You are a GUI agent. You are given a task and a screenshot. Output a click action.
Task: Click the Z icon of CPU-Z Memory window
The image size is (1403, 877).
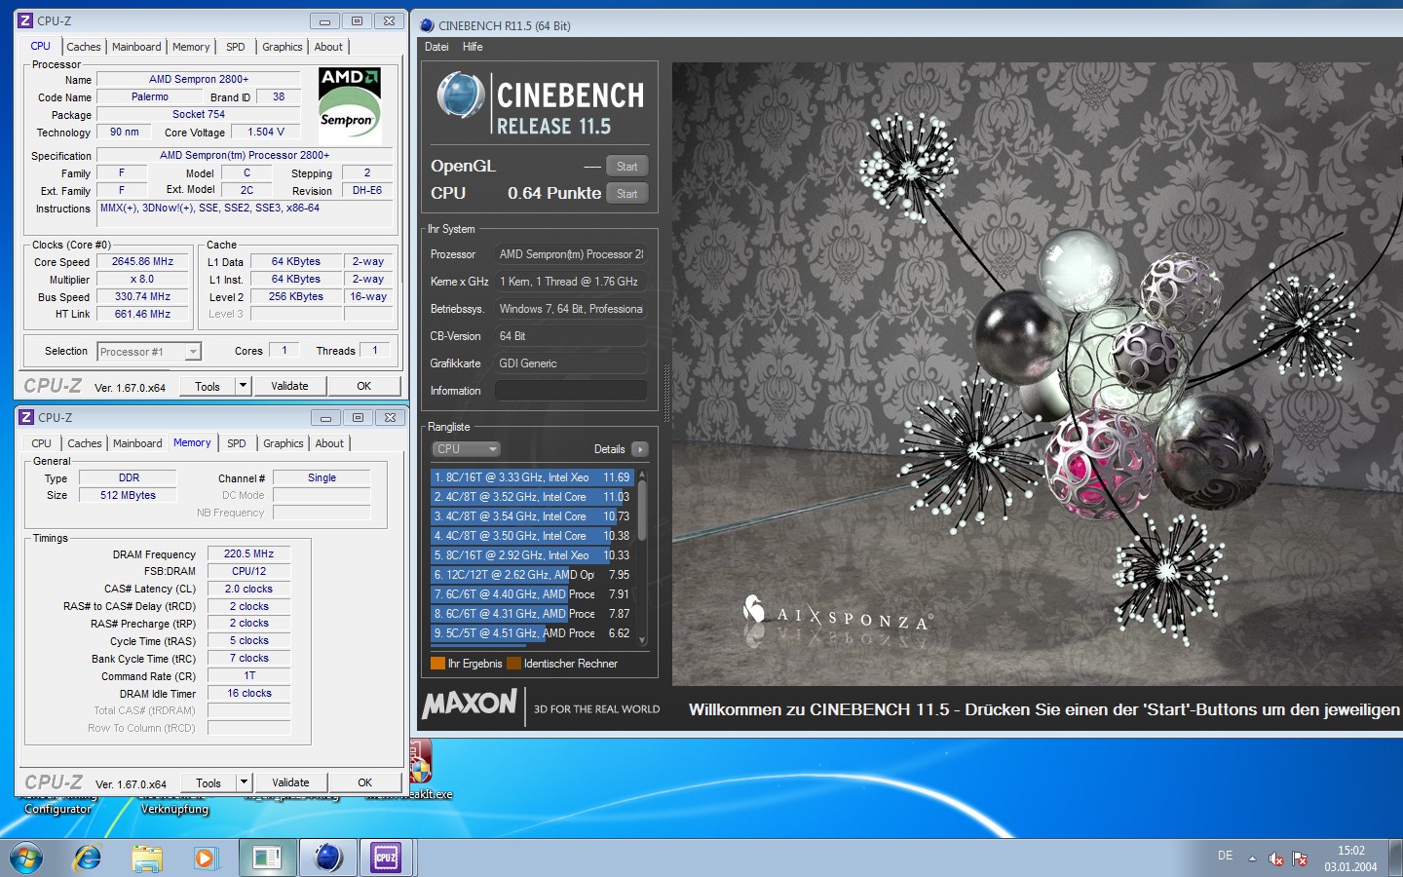coord(27,417)
